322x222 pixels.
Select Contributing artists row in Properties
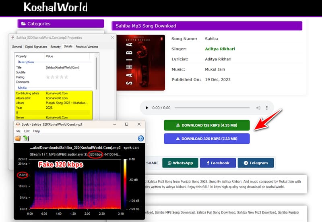click(54, 93)
